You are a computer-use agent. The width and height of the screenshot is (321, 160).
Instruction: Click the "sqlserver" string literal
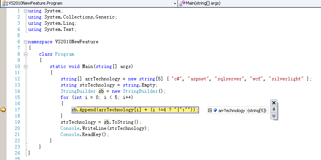point(230,79)
